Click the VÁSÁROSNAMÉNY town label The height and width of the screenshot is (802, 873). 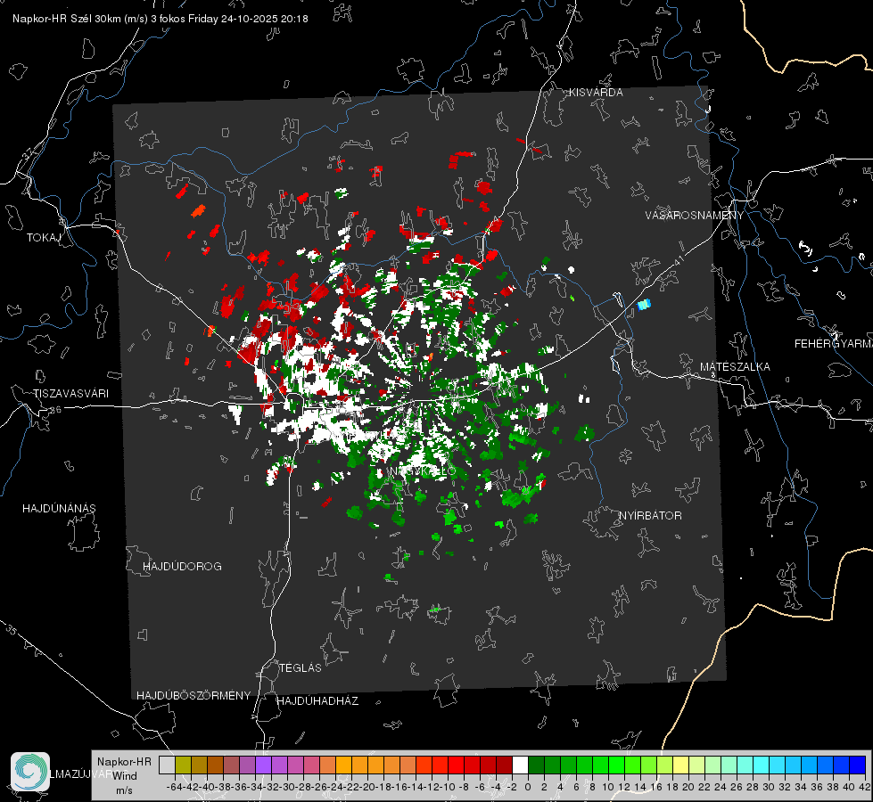695,215
